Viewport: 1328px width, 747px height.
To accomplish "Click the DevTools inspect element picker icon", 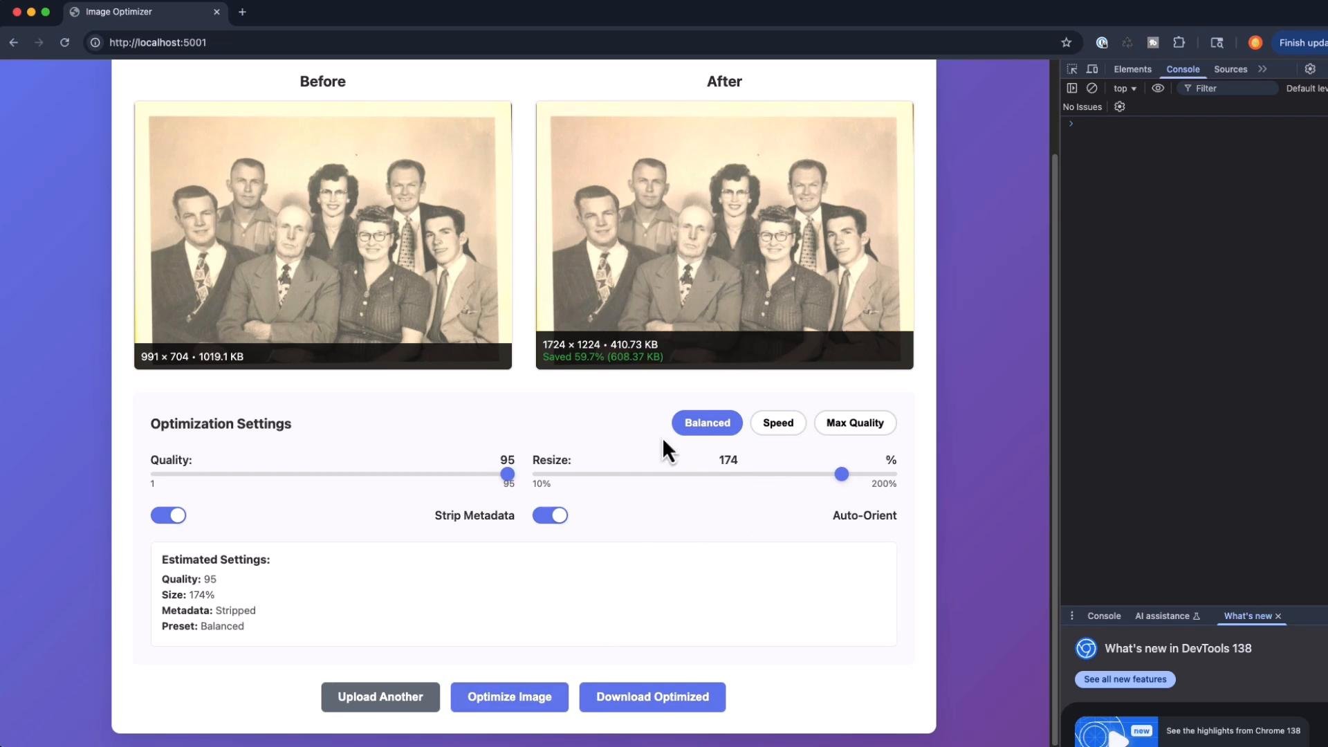I will tap(1072, 69).
